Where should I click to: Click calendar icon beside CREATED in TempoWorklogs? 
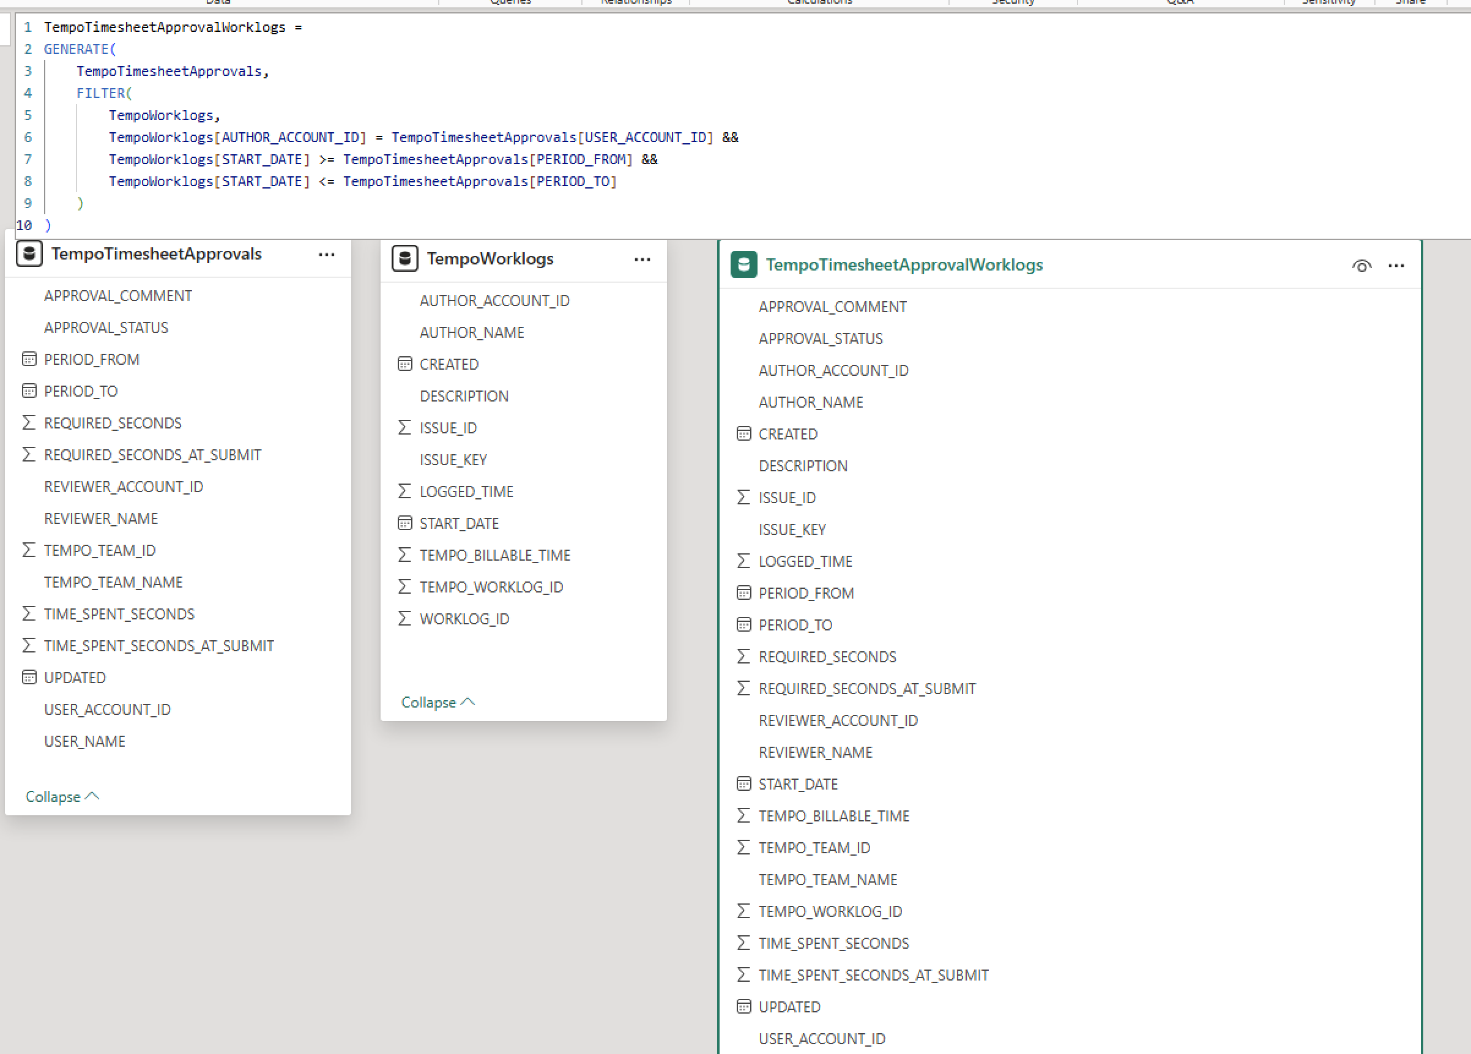click(x=404, y=364)
